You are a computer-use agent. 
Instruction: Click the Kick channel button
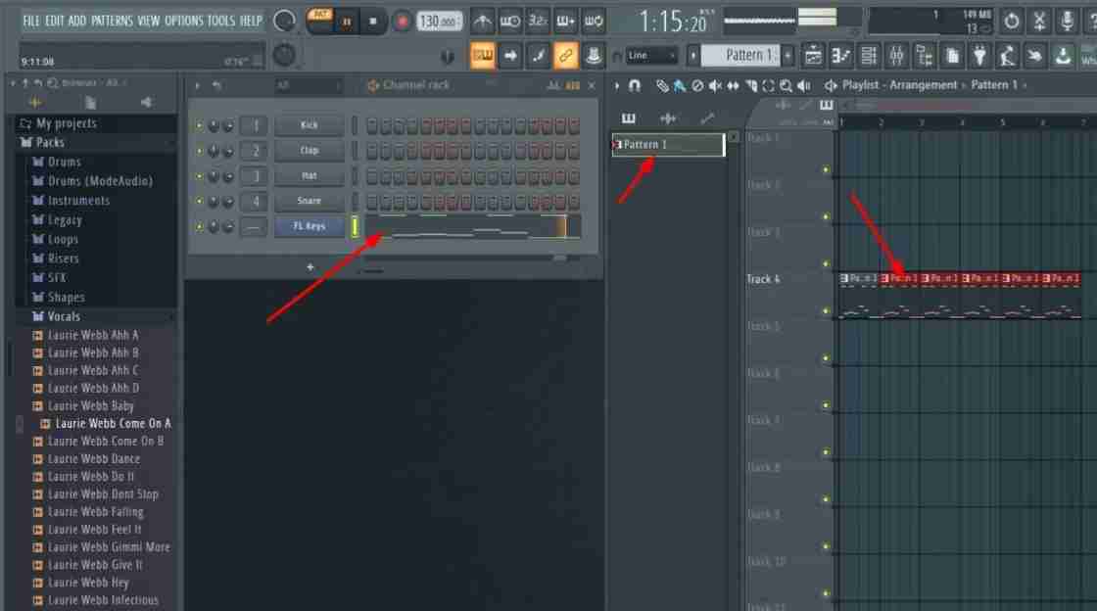pos(310,125)
